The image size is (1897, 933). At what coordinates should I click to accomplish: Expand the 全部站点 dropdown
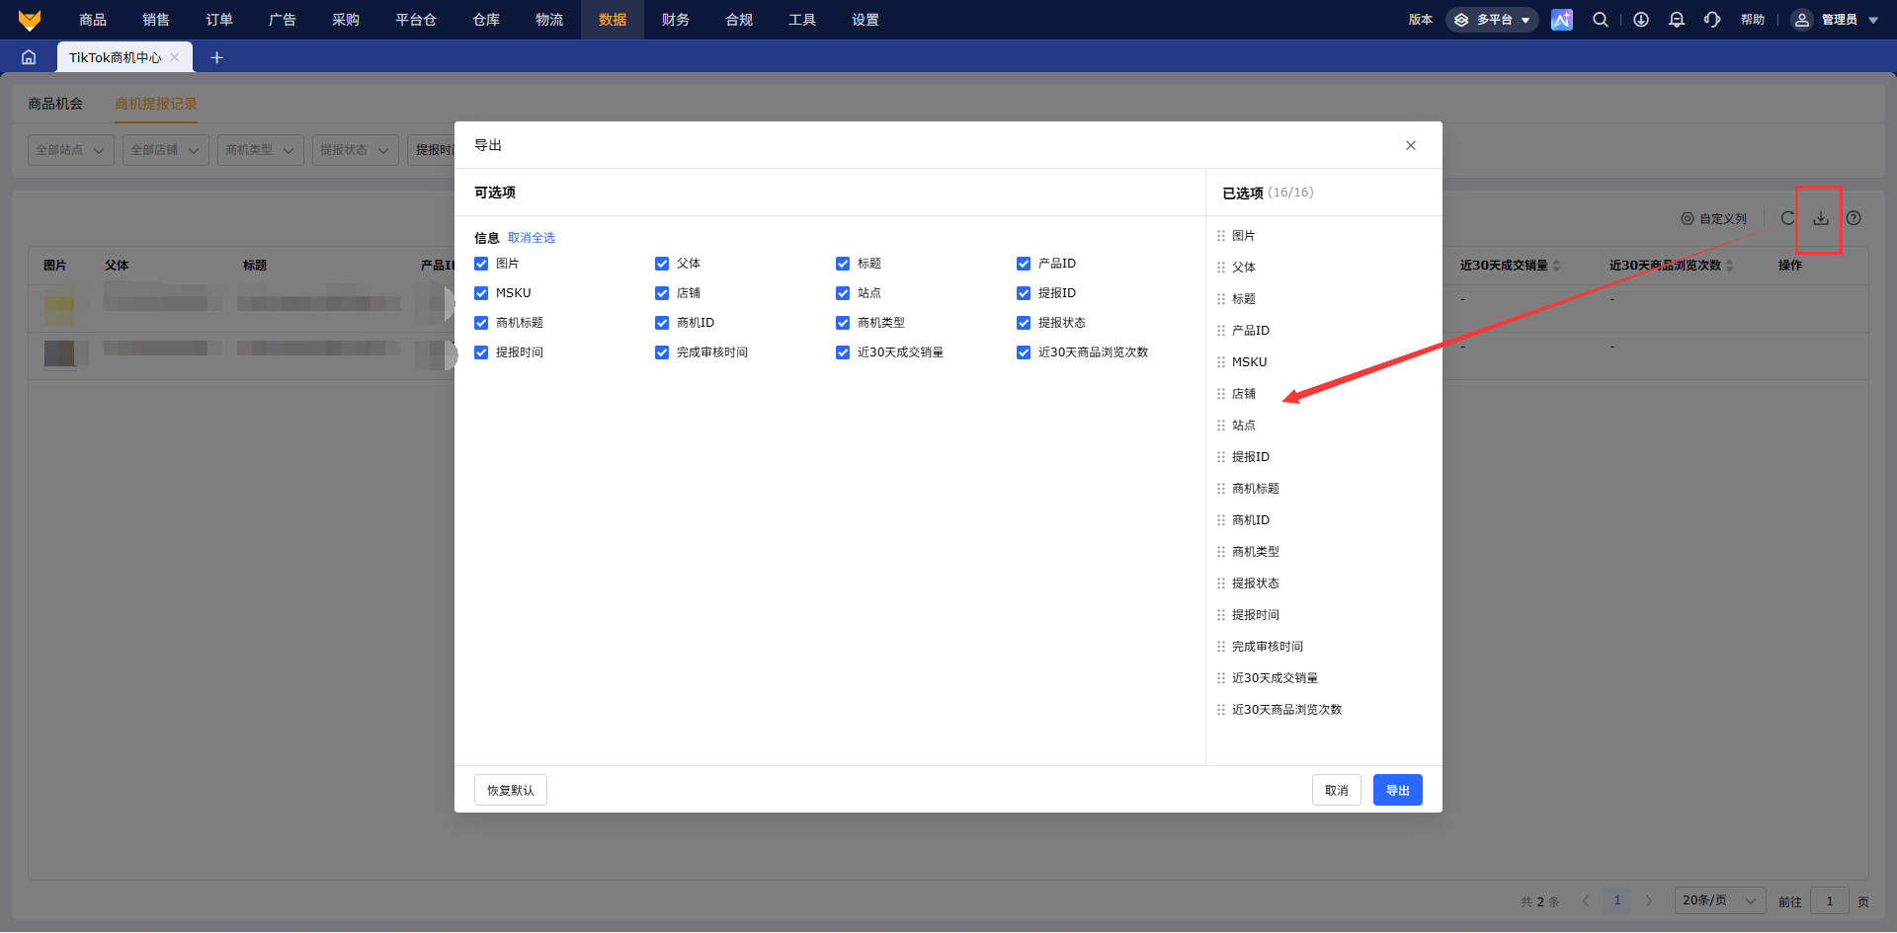(71, 150)
